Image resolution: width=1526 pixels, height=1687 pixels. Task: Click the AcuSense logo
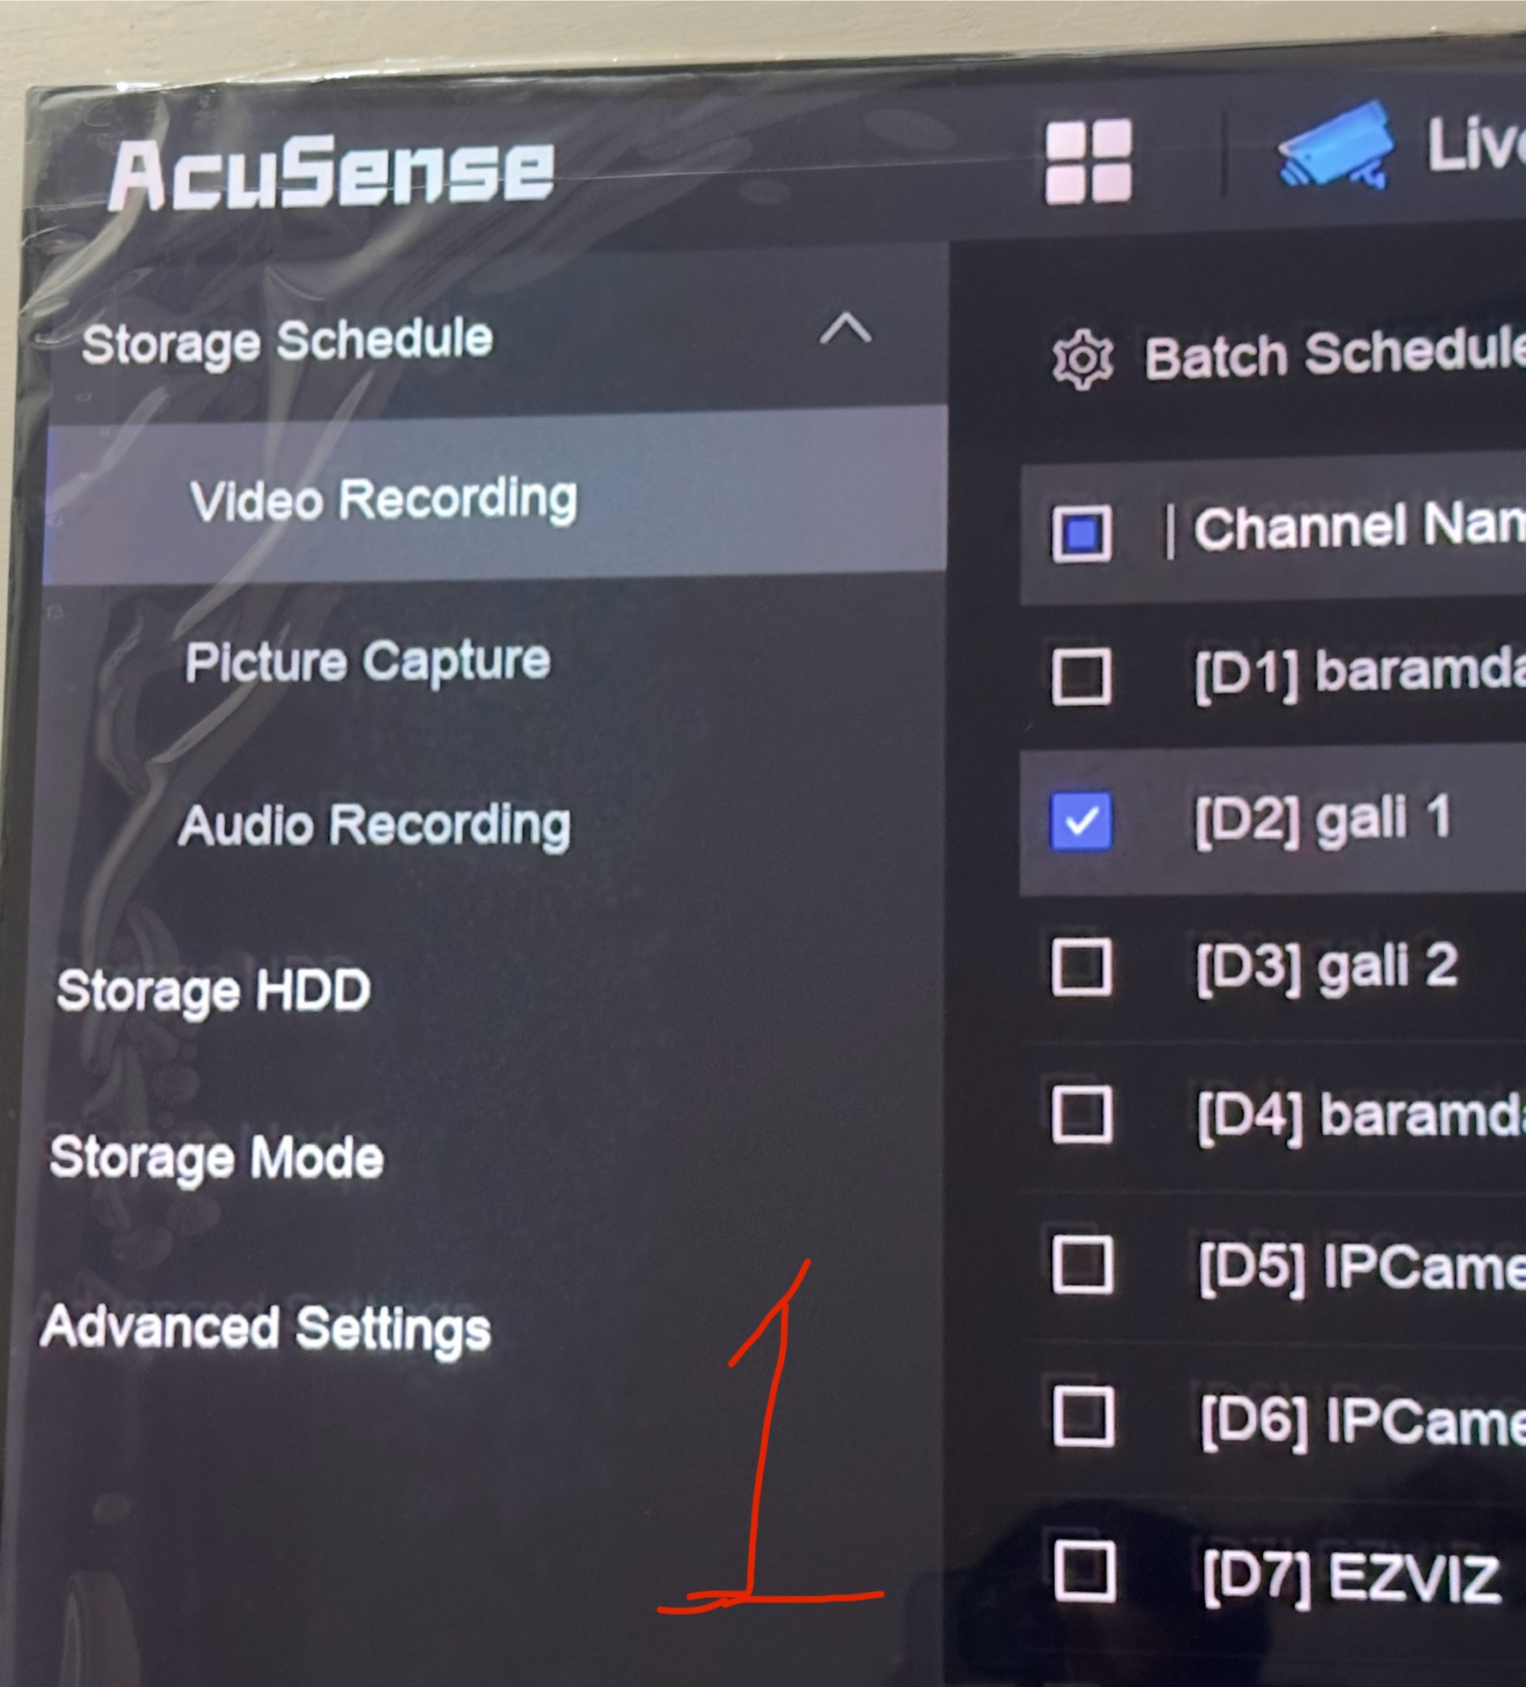[332, 174]
